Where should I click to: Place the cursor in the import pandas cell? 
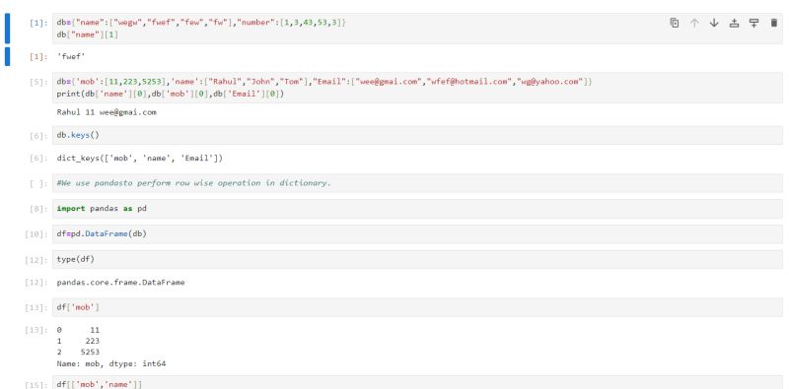coord(417,208)
